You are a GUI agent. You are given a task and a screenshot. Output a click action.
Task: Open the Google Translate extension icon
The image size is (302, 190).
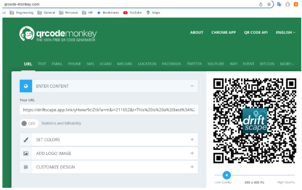[279, 4]
